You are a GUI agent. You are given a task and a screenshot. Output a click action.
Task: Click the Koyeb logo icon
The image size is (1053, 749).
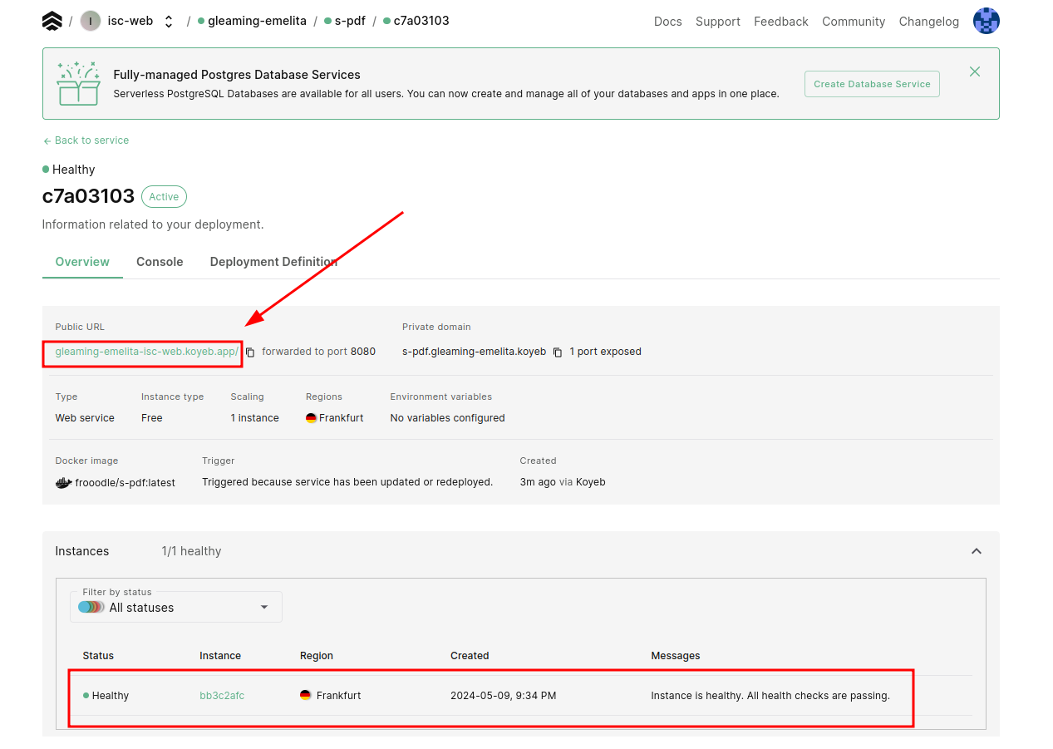[52, 21]
